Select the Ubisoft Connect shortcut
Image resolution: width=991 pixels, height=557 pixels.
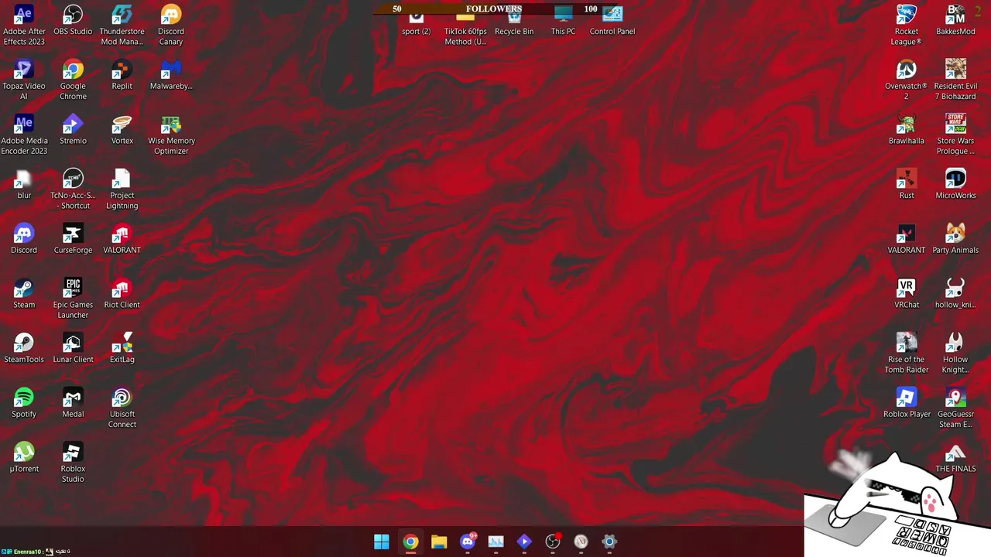(x=122, y=408)
